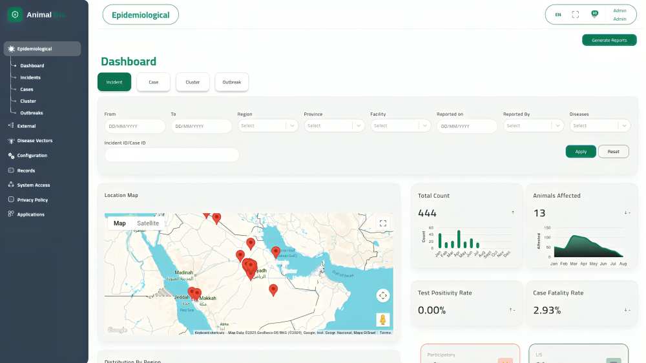Click the Total Count trend arrow
This screenshot has width=646, height=363.
click(513, 213)
